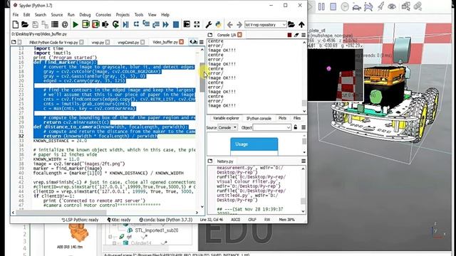Viewport: 456px width, 256px height.
Task: Click the Kite: ready status
Action: [119, 220]
